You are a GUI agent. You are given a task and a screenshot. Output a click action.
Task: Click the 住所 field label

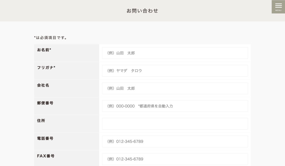[41, 121]
